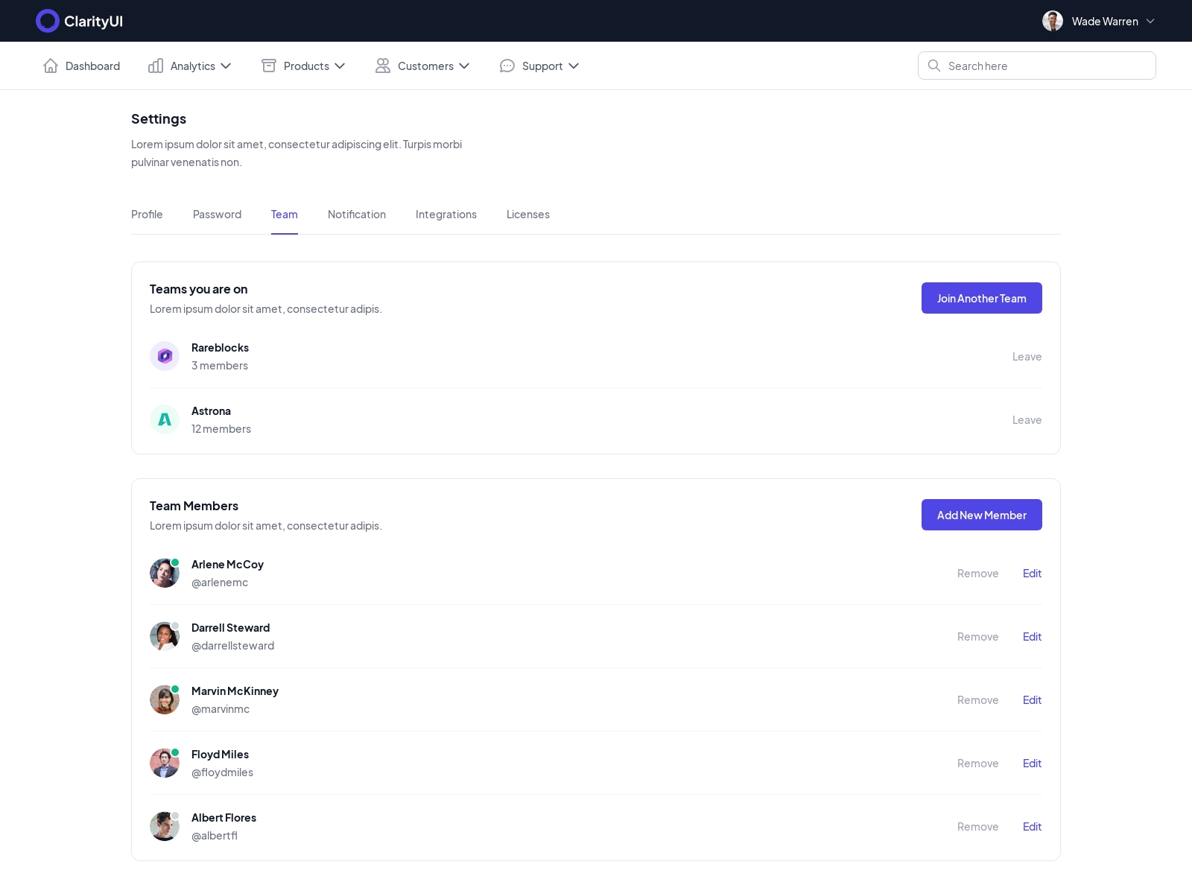Click the Albert Flores name
Screen dimensions: 1192x879
[223, 818]
